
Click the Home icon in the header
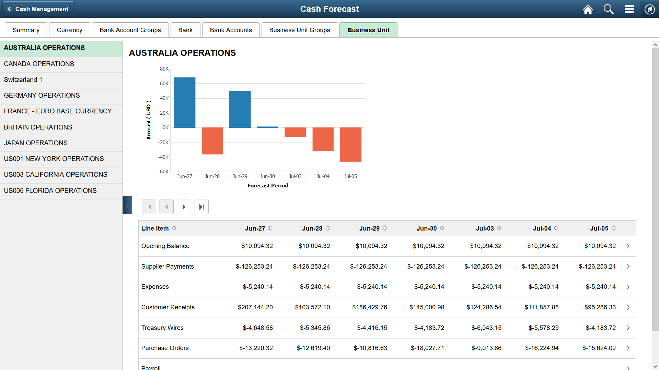[x=588, y=9]
